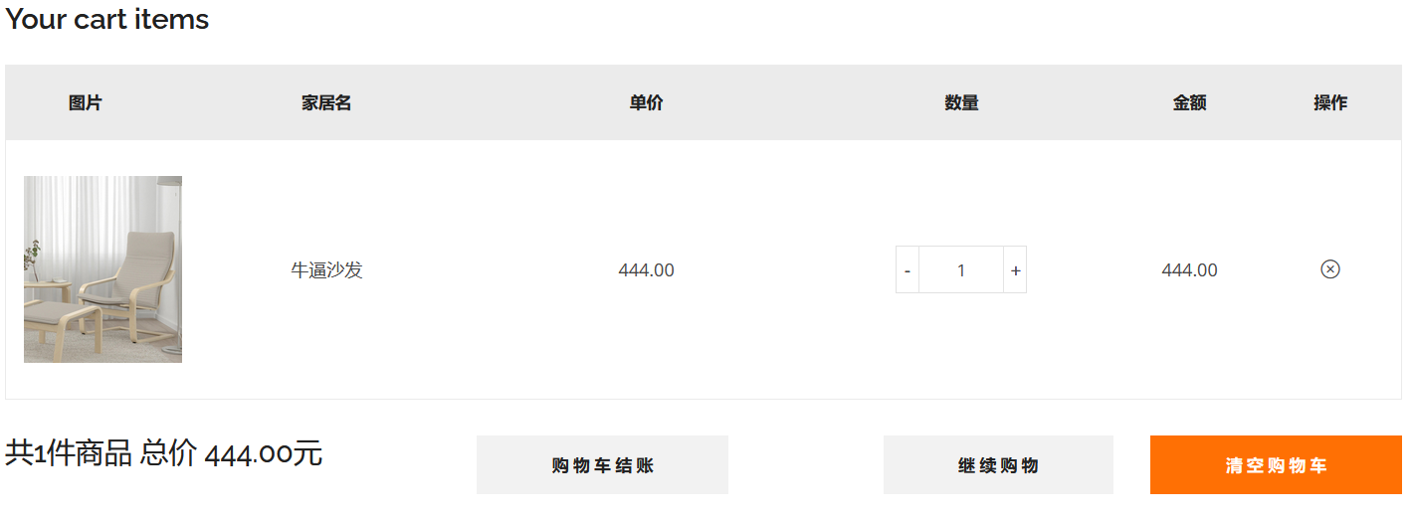Click the 总价 444.00元 total text
Screen dimensions: 1412x520
click(x=232, y=453)
